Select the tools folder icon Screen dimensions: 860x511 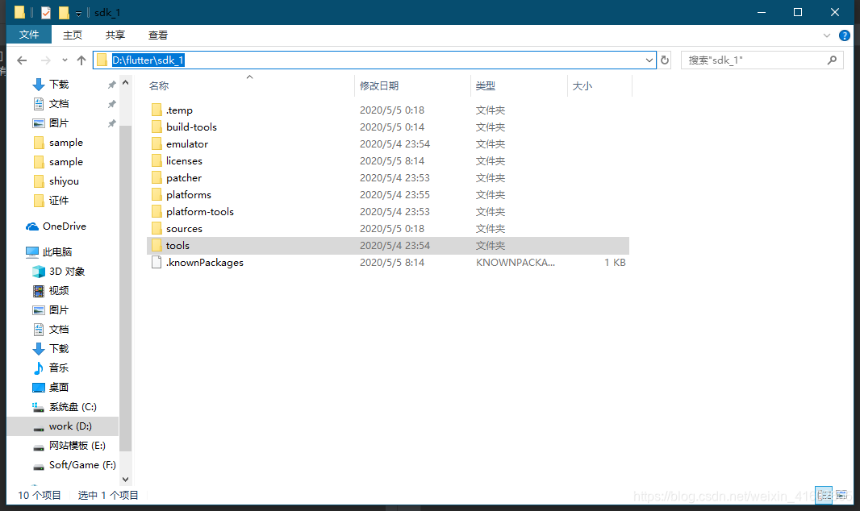pos(157,246)
